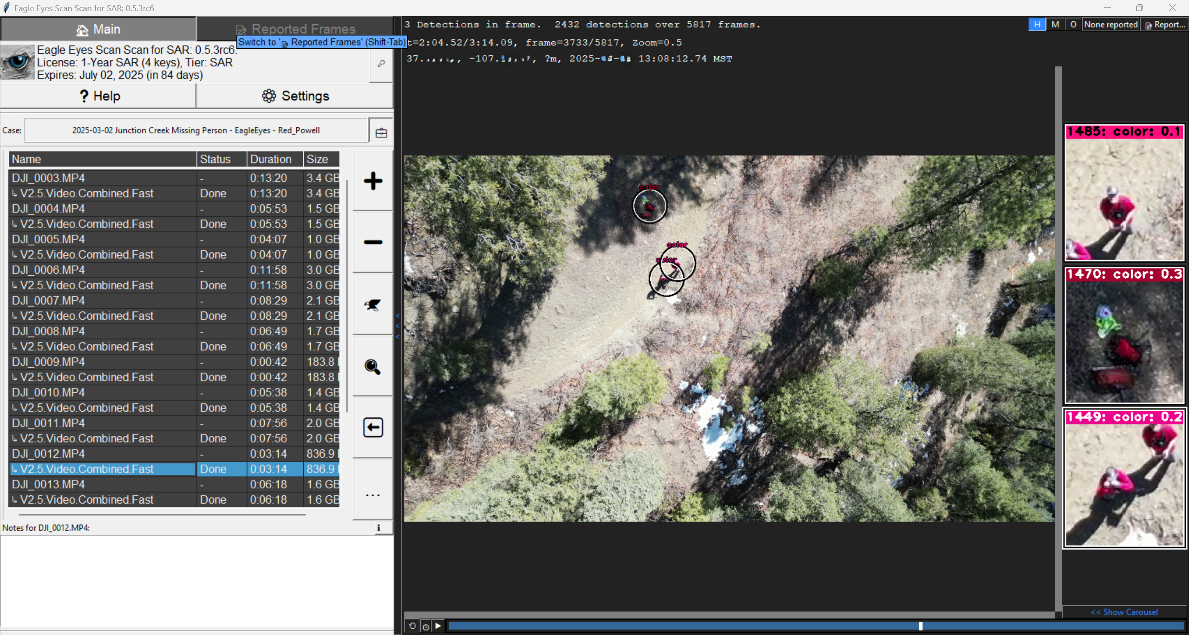Click the minus icon to remove video
The image size is (1189, 635).
pyautogui.click(x=373, y=242)
